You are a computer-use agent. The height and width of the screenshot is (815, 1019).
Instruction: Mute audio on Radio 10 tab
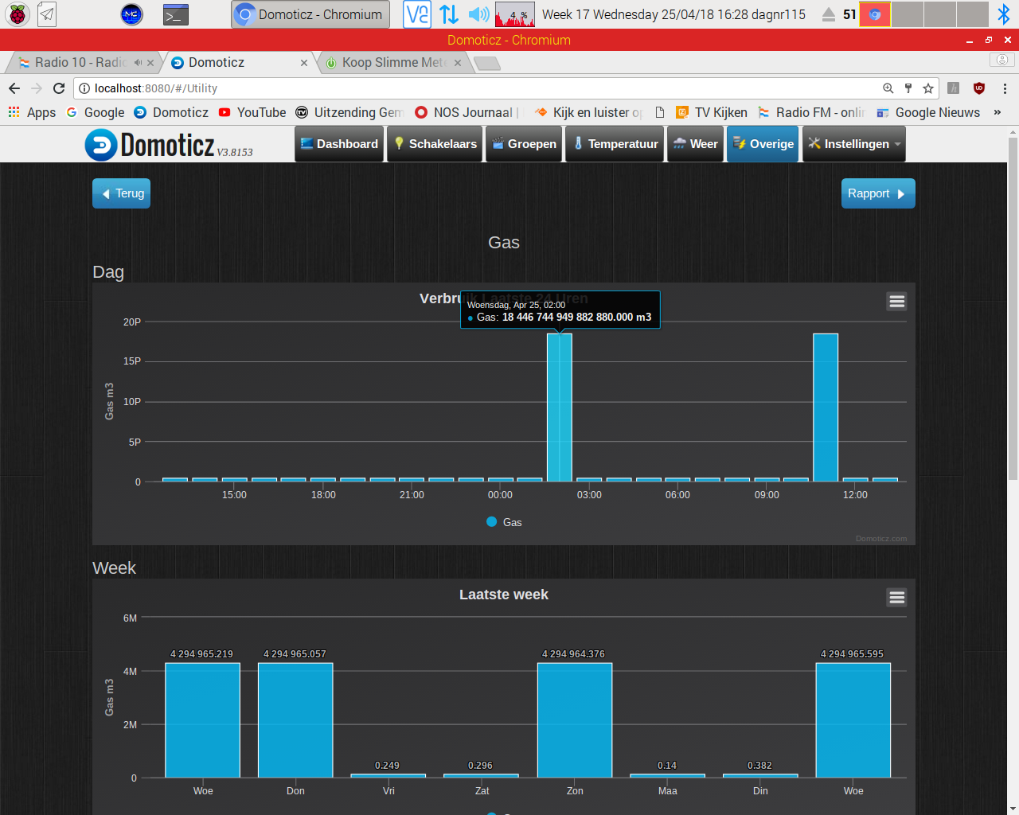point(138,62)
